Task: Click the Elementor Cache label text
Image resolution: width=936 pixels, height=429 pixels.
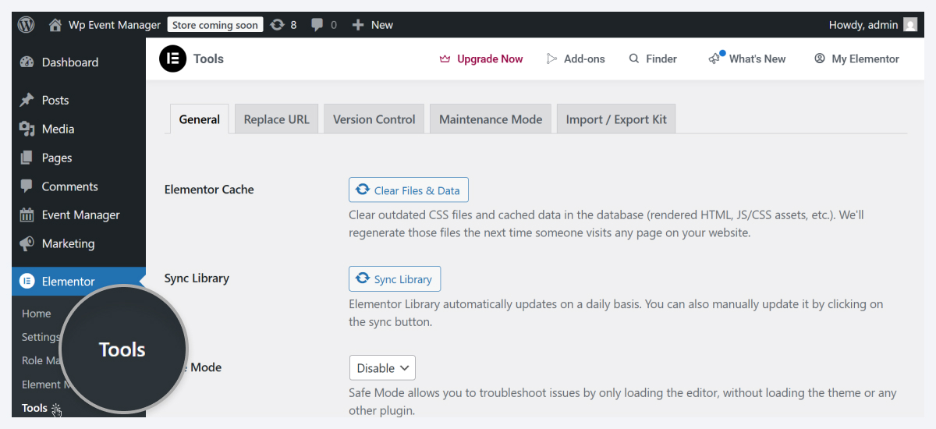Action: (x=209, y=190)
